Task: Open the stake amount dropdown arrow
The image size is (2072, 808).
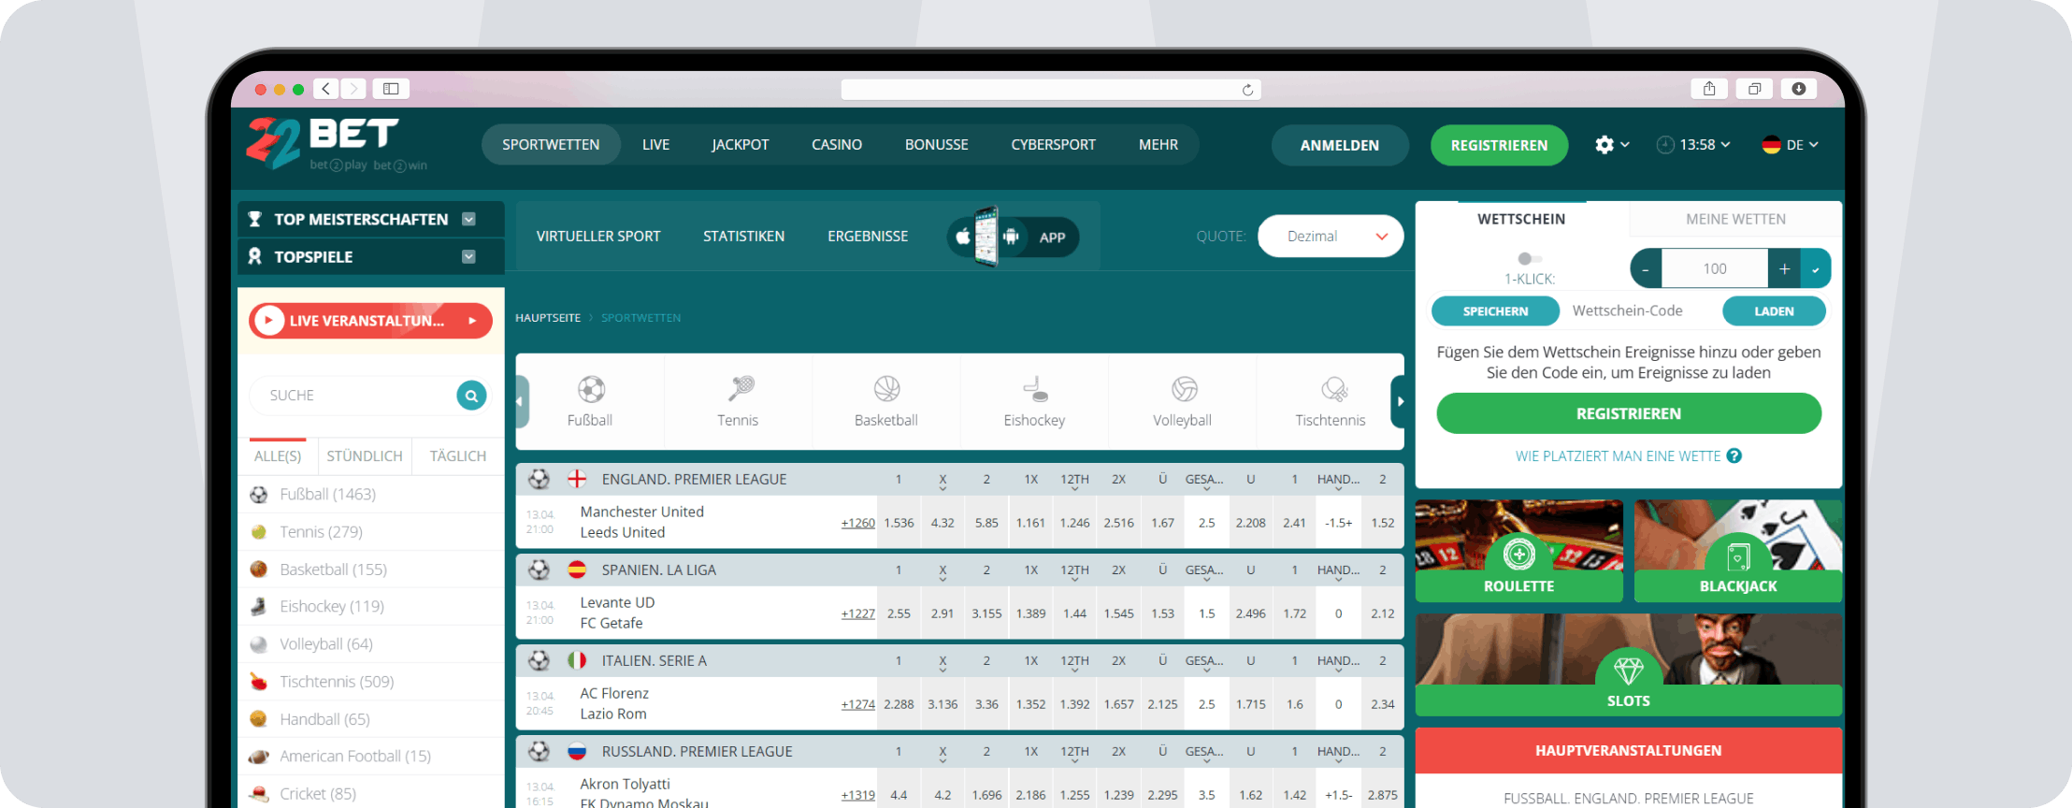Action: tap(1816, 269)
